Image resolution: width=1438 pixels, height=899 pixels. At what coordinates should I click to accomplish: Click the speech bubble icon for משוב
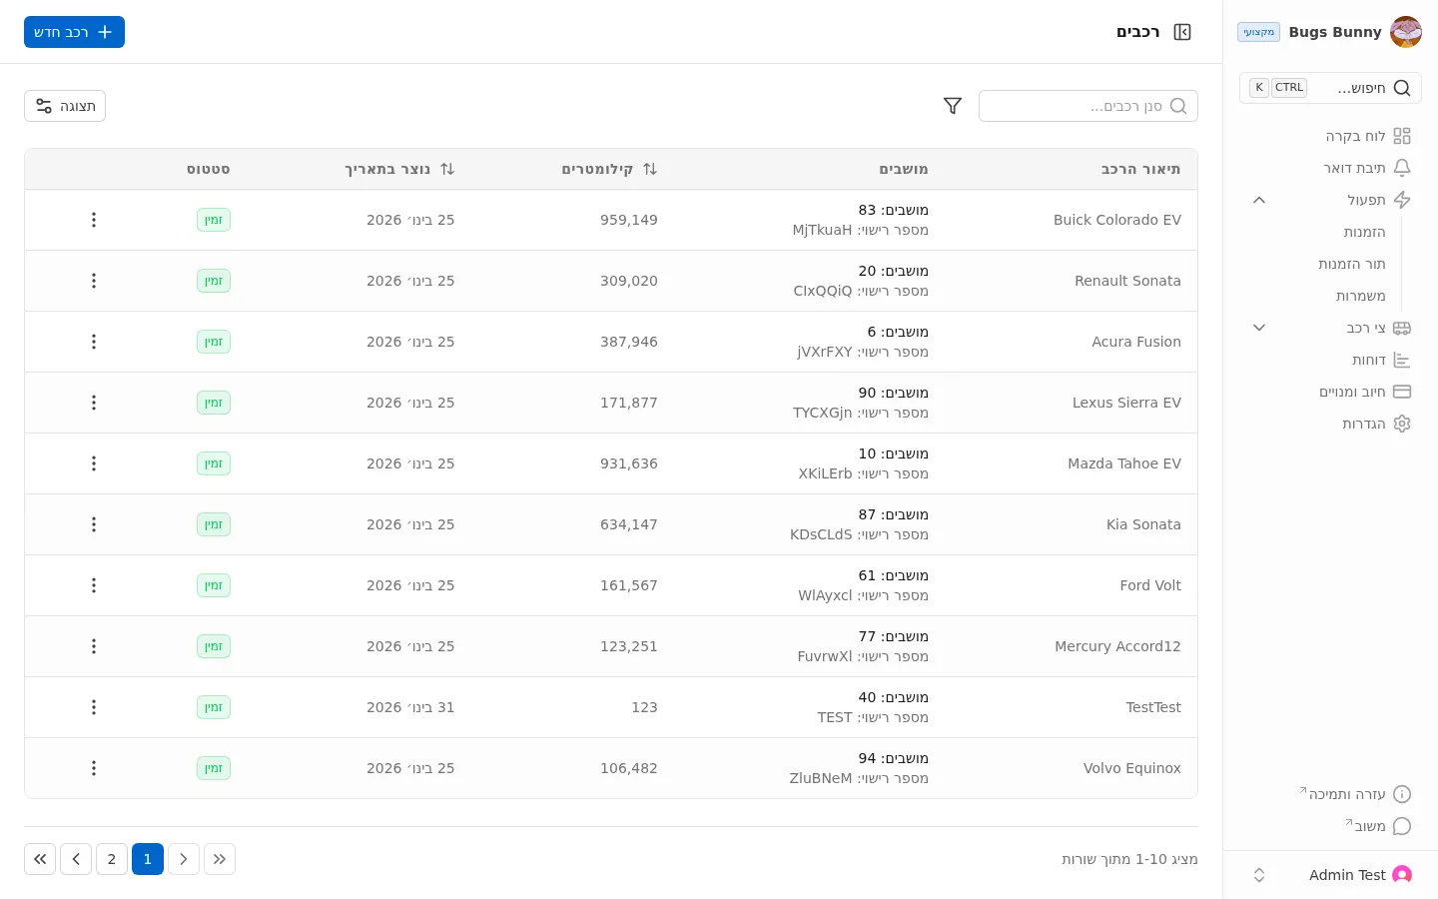coord(1402,826)
